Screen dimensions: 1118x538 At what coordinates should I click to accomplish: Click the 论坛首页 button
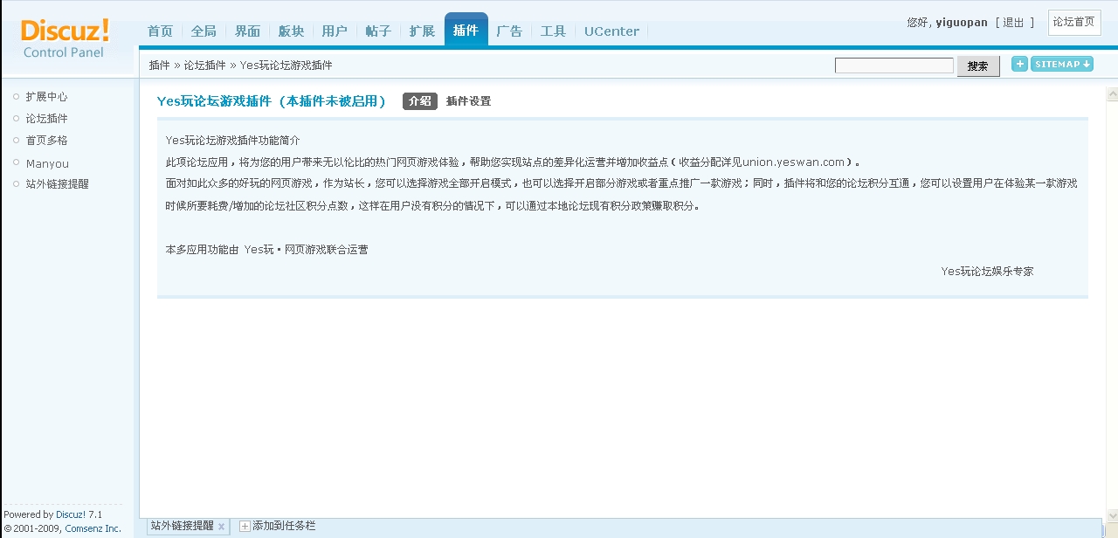coord(1073,22)
